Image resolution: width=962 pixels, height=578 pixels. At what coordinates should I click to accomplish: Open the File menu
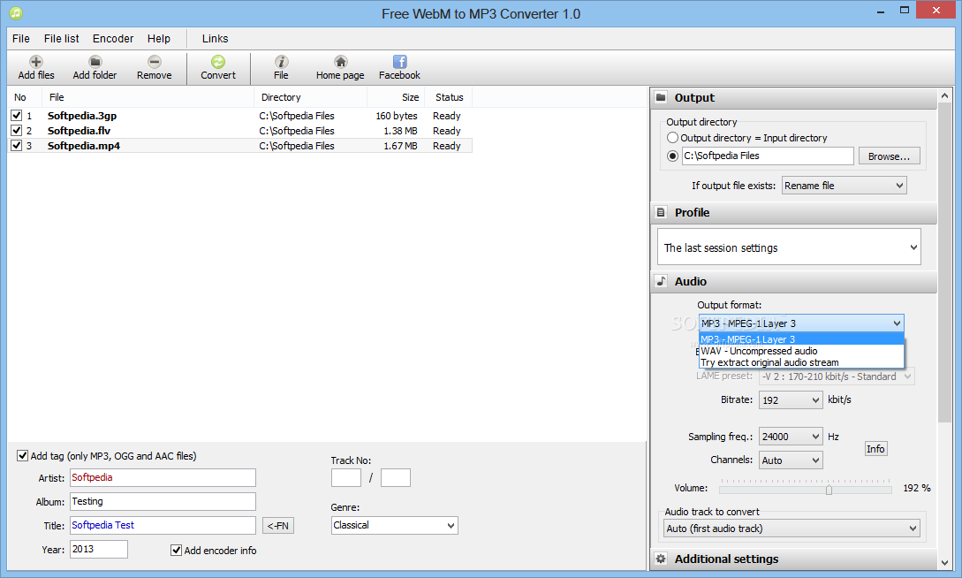[x=21, y=39]
